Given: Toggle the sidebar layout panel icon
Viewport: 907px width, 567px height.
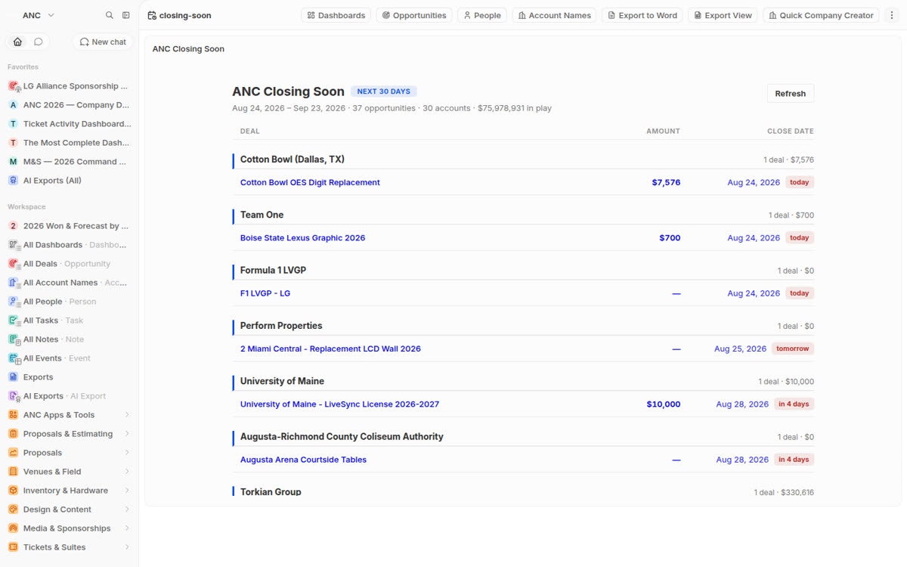Looking at the screenshot, I should point(126,15).
